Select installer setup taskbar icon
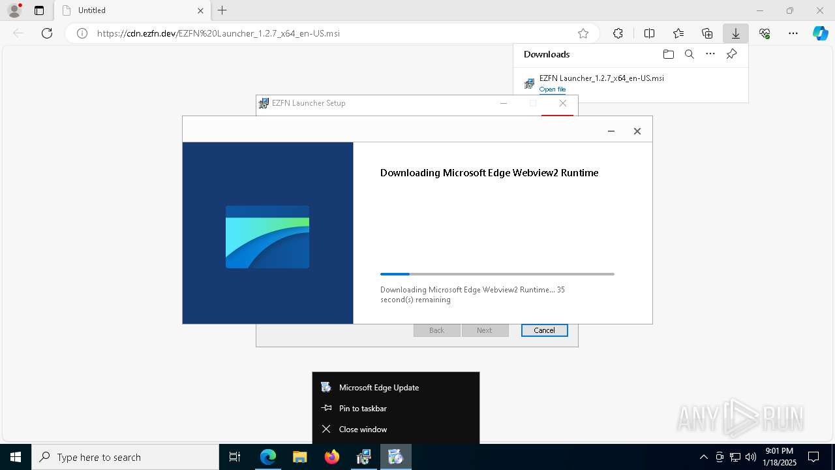835x470 pixels. [x=364, y=457]
